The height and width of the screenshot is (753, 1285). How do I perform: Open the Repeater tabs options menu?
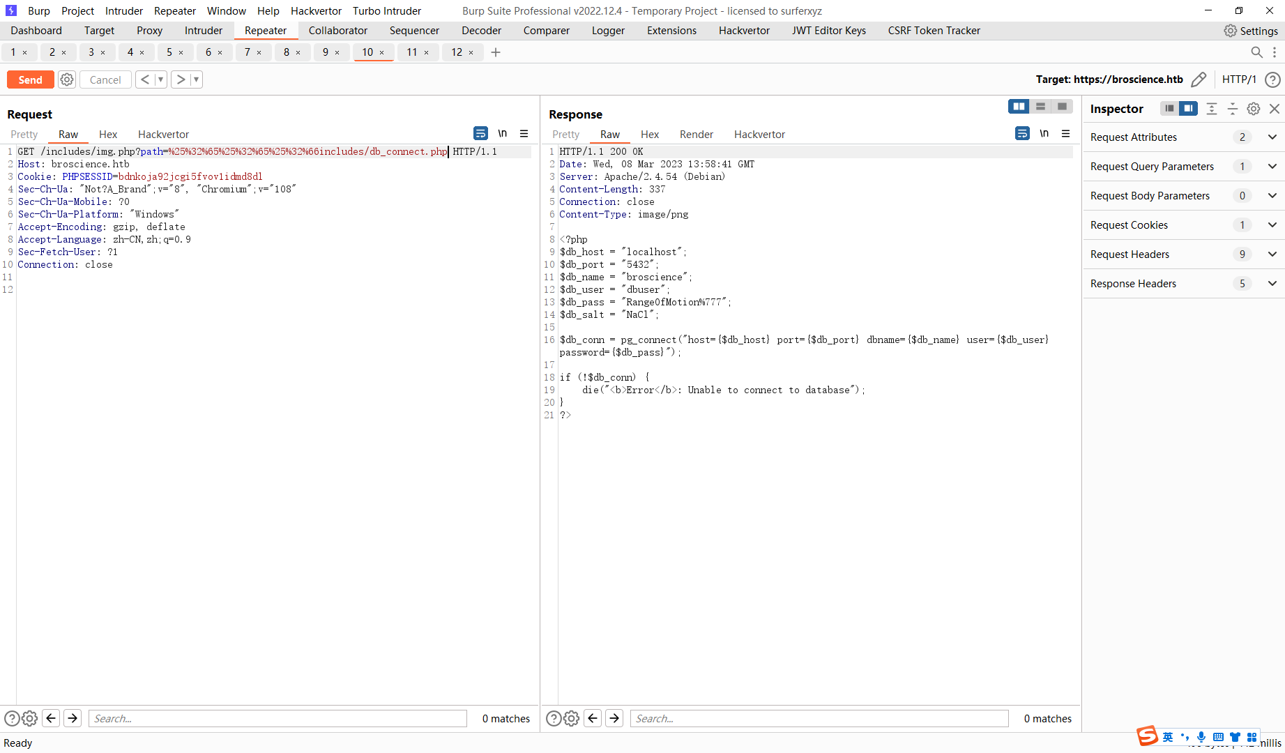(x=1275, y=52)
